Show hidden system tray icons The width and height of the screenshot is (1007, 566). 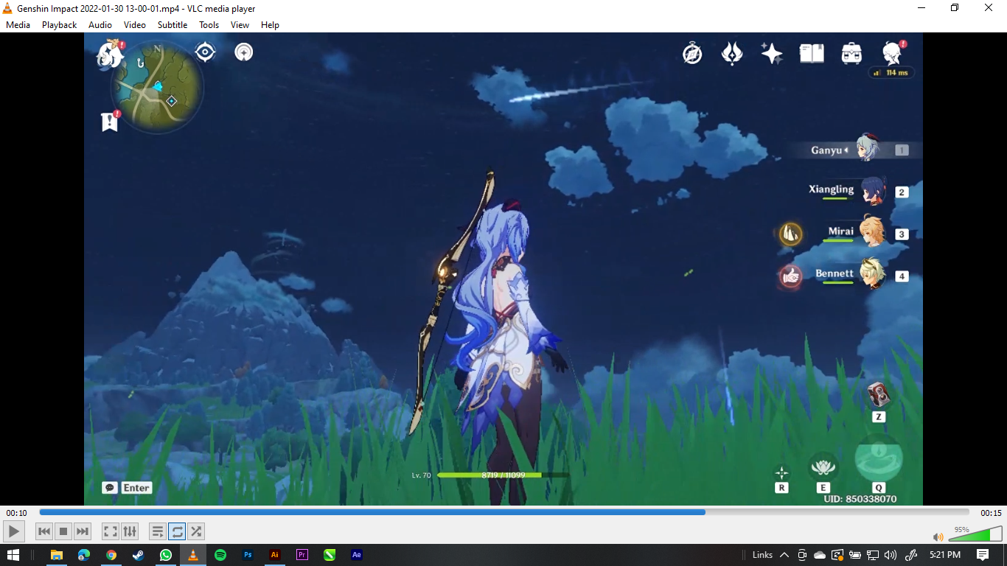coord(784,555)
